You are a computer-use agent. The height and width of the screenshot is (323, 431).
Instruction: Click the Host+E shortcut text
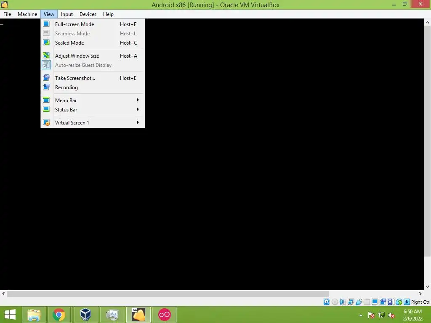click(128, 78)
